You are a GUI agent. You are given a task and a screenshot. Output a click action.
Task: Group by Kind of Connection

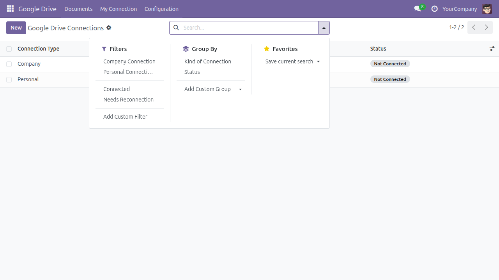pos(208,61)
